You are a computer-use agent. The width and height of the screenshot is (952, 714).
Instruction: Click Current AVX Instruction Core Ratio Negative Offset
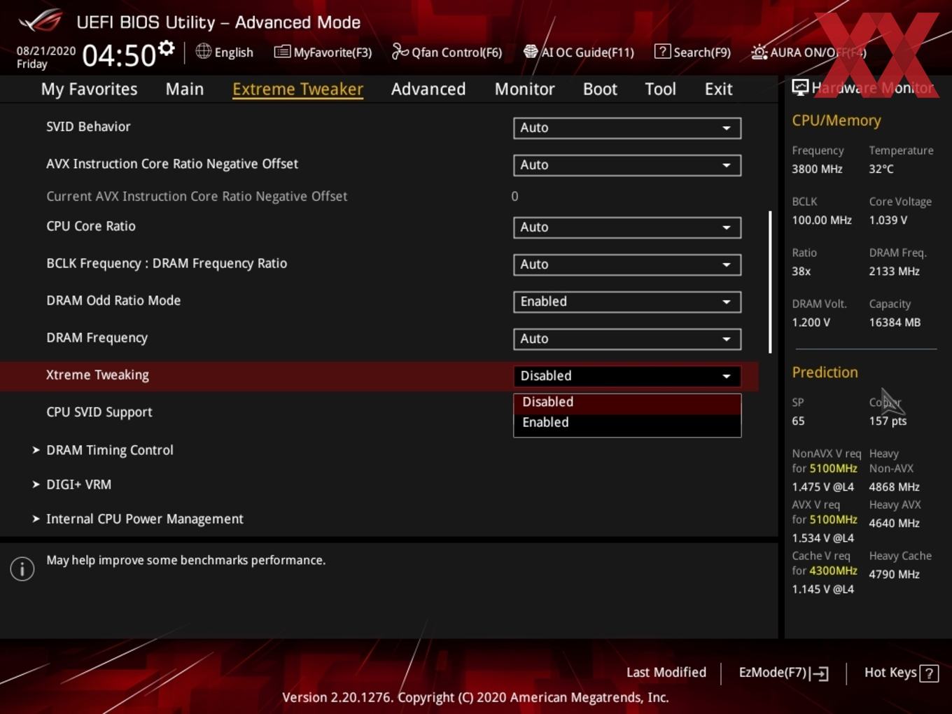point(197,197)
